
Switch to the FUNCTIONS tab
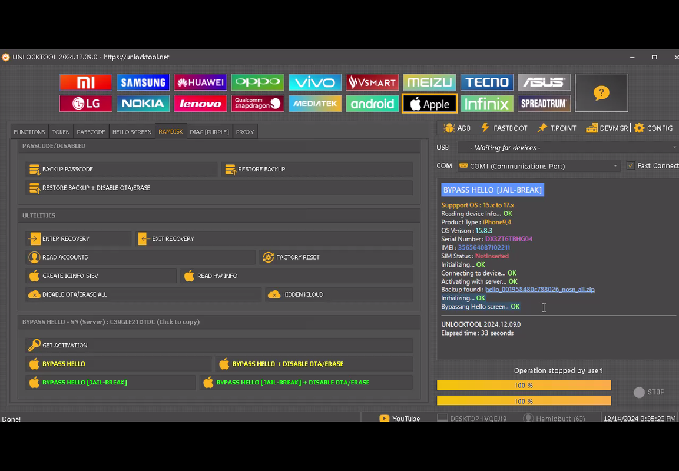click(29, 132)
